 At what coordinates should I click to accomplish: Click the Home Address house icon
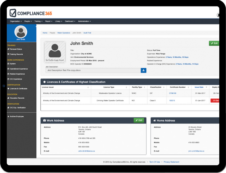click(x=154, y=120)
